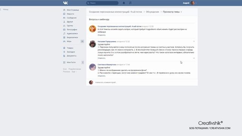Open Документы in sidebar

tap(71, 56)
